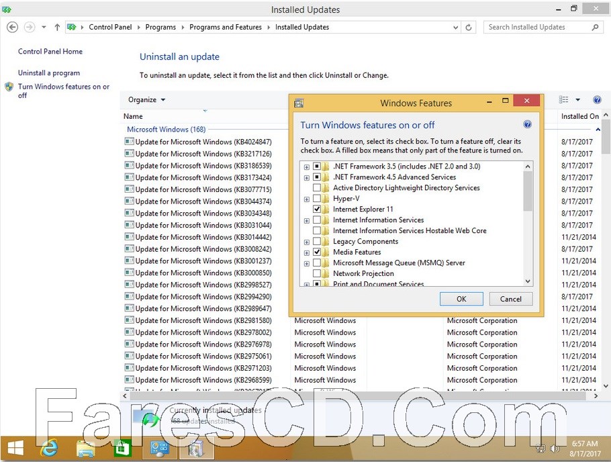Open File Explorer from the taskbar
The height and width of the screenshot is (462, 611).
[x=85, y=449]
